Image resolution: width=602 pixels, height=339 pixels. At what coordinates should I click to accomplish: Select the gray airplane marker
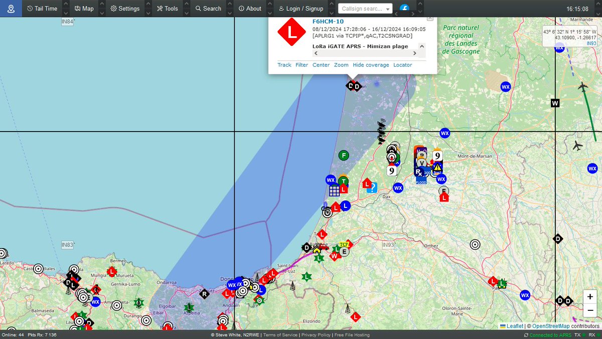[x=577, y=146]
